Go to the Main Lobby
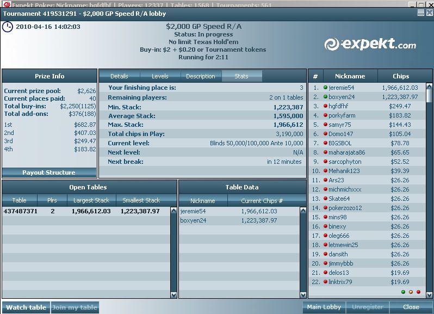This screenshot has height=314, width=434. click(324, 307)
